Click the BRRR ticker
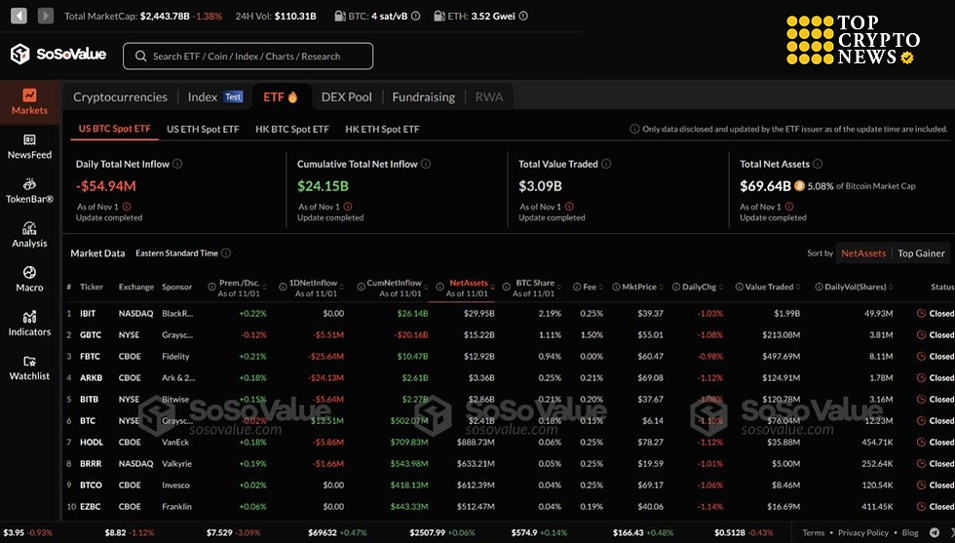955x543 pixels. (91, 463)
